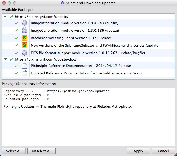Image resolution: width=177 pixels, height=156 pixels.
Task: Select New versions of the SubframeSelector text
Action: (x=95, y=45)
